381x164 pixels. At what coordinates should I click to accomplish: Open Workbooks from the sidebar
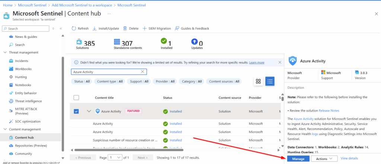click(23, 69)
